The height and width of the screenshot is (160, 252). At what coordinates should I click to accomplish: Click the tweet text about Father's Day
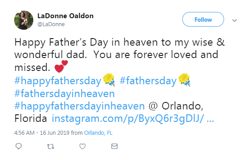pyautogui.click(x=119, y=55)
